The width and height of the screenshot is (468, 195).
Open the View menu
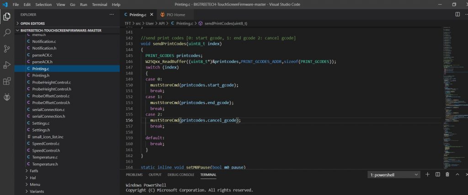tap(61, 5)
